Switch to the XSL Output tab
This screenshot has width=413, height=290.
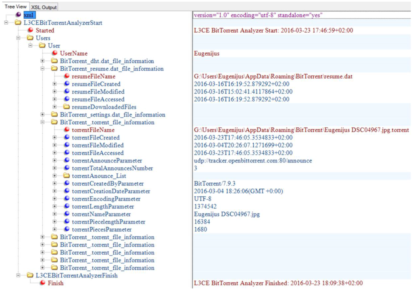pyautogui.click(x=44, y=7)
